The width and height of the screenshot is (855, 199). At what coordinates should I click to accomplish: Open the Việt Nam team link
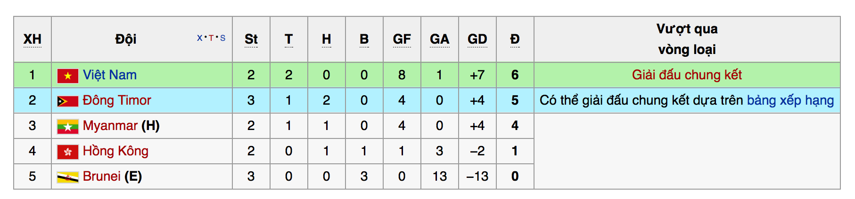tap(110, 75)
